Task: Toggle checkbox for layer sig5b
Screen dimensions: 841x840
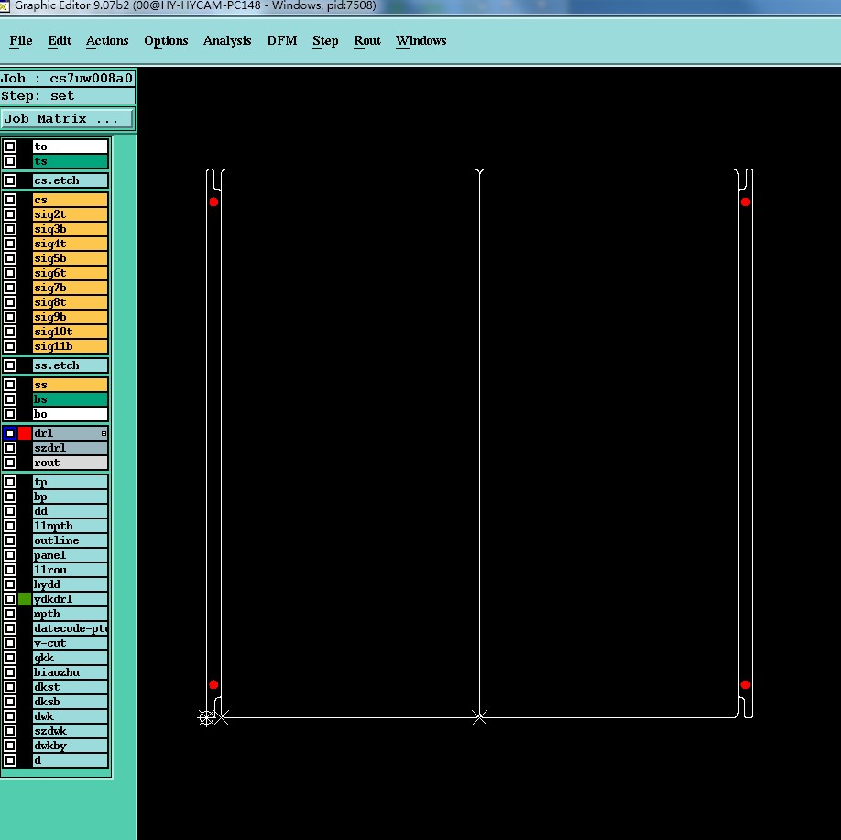Action: 10,258
